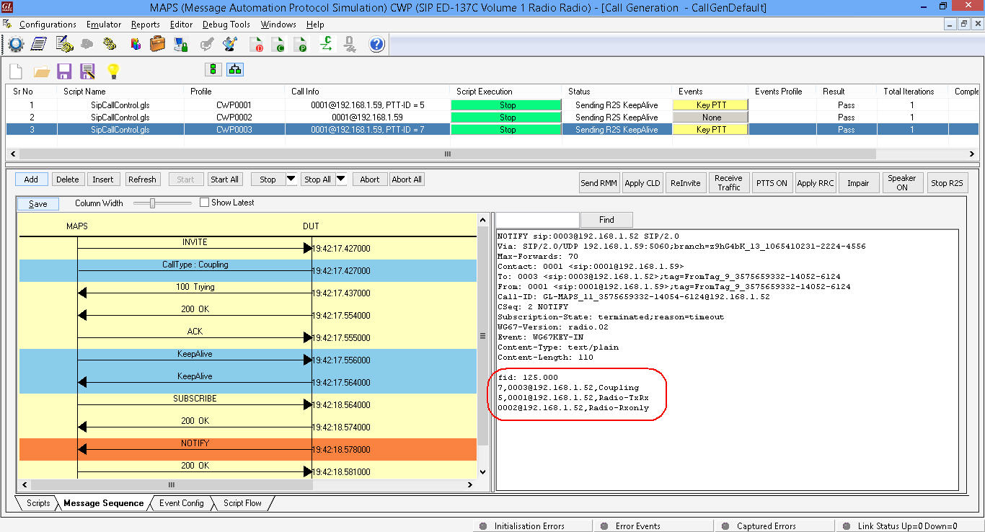Click the Save button above message sequence
The width and height of the screenshot is (985, 532).
click(x=38, y=204)
